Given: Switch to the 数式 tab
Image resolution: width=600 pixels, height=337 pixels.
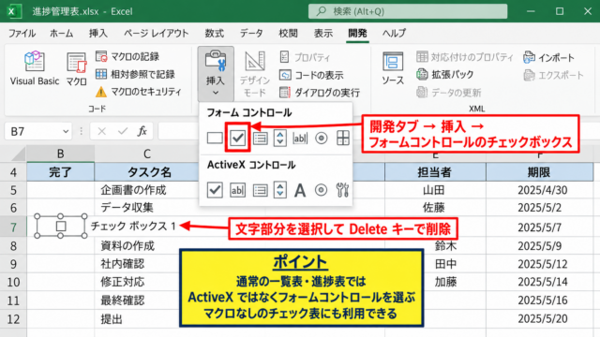Looking at the screenshot, I should pos(215,34).
